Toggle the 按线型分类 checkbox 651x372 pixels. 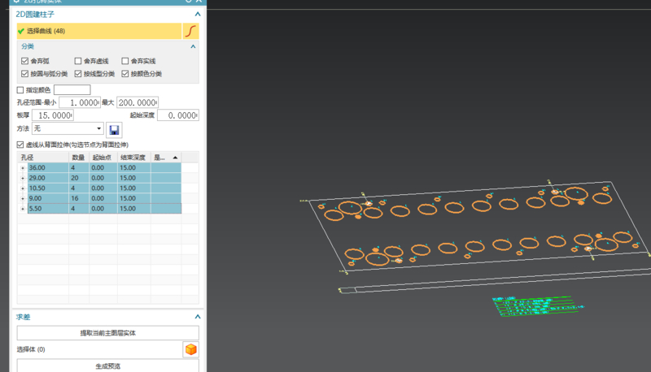[77, 74]
